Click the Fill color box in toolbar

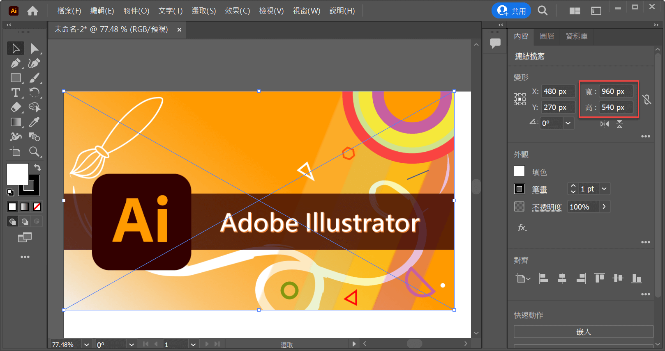tap(18, 174)
